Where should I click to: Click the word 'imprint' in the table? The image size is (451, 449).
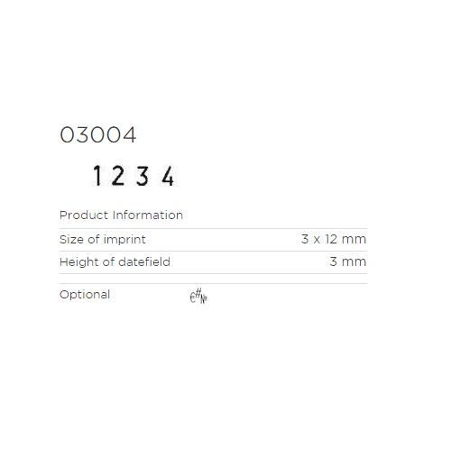click(x=124, y=240)
